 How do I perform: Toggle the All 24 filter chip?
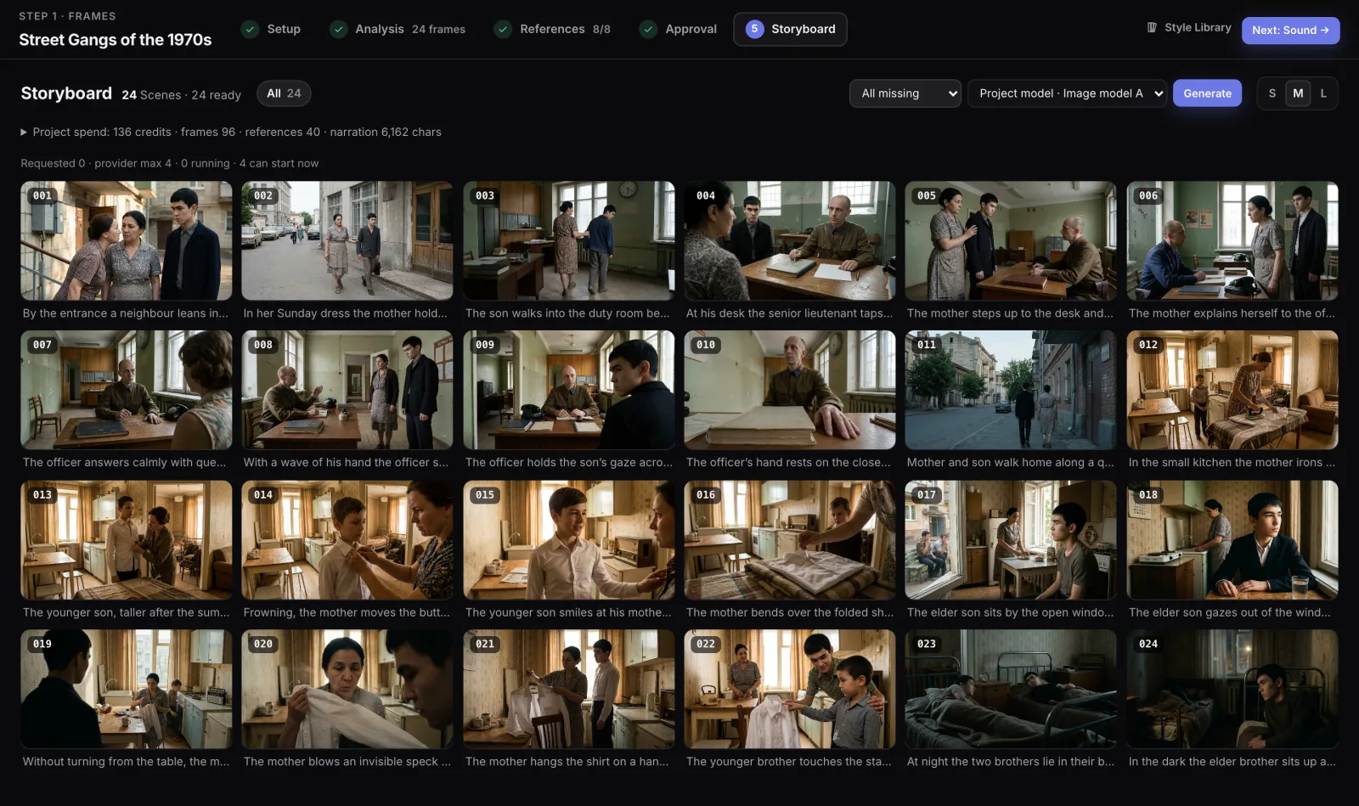[284, 93]
